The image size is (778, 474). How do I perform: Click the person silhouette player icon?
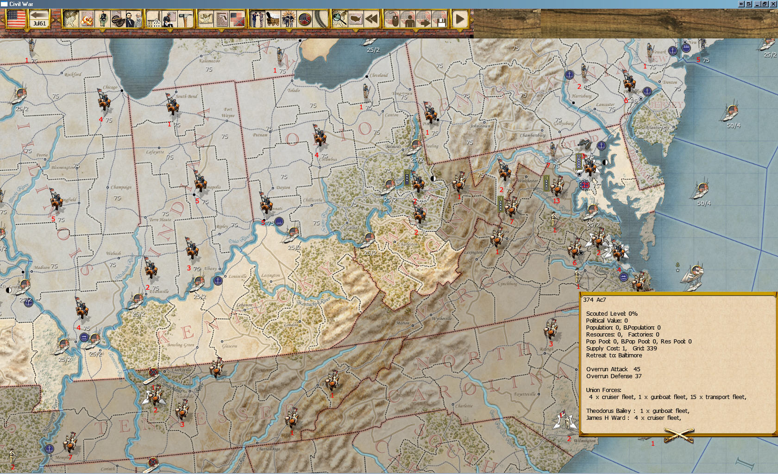[408, 19]
